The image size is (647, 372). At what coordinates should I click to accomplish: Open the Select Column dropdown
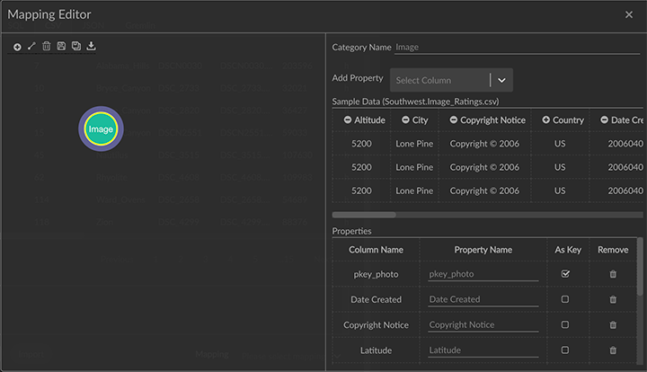440,80
